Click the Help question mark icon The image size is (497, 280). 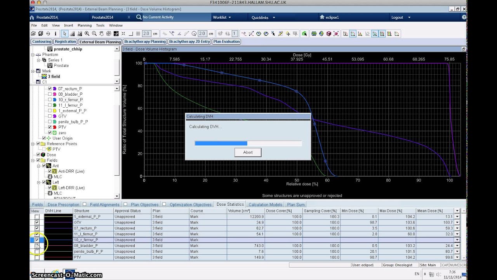click(464, 17)
